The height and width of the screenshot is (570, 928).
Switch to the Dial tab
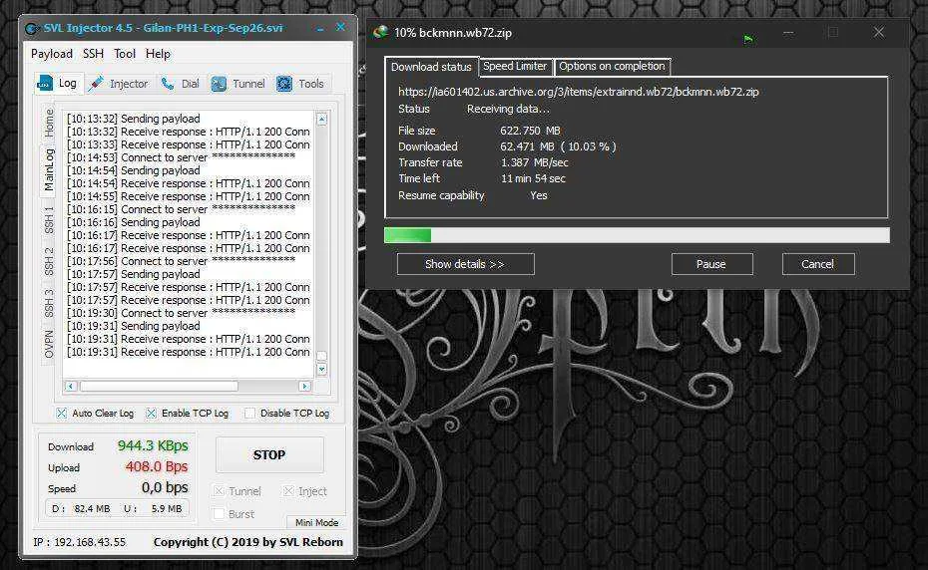[x=180, y=84]
